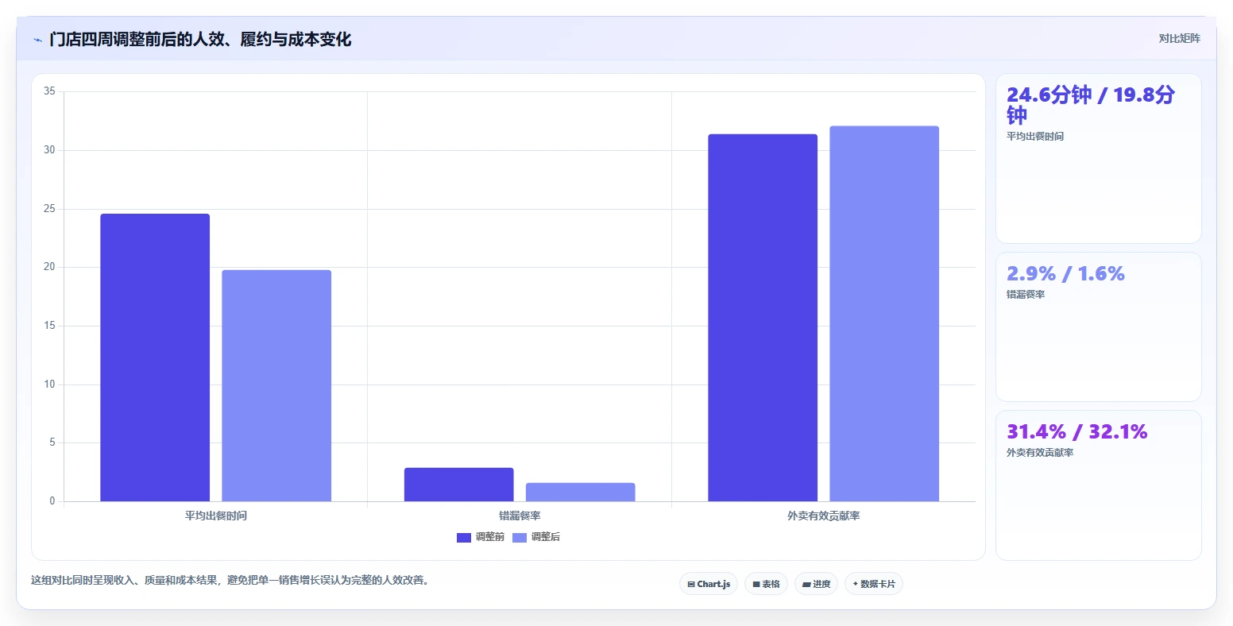Click the 调整后 bar for 平均出餐时间
Viewport: 1233px width, 626px height.
276,386
